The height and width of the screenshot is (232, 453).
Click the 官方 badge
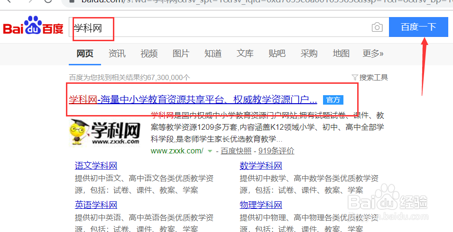click(x=333, y=100)
